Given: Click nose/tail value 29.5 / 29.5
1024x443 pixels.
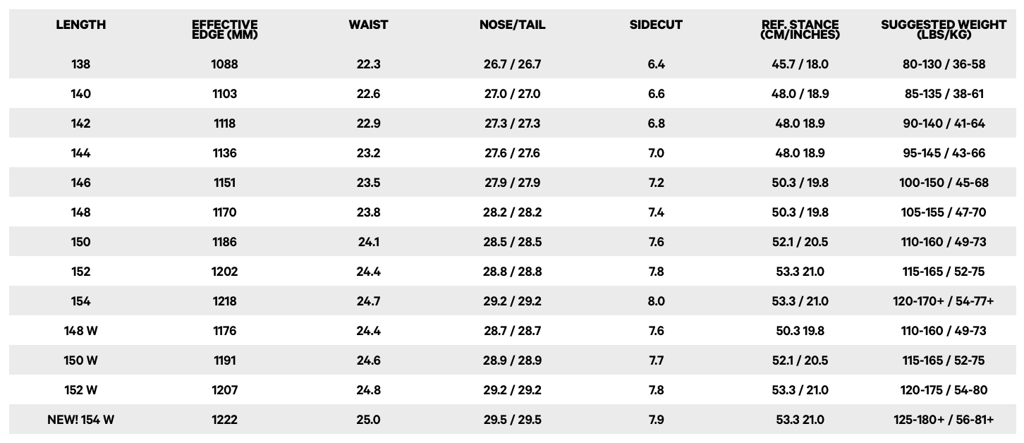Looking at the screenshot, I should click(512, 420).
